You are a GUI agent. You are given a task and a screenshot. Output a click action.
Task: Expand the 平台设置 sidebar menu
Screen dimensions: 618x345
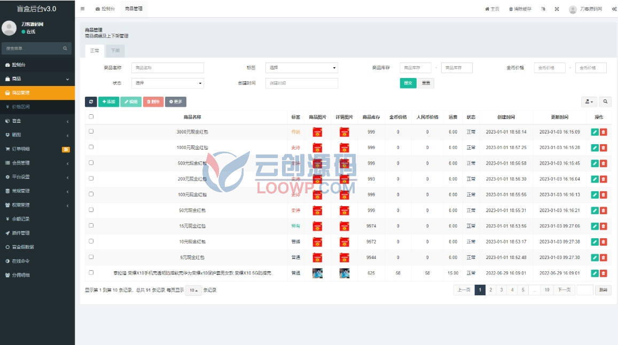[x=37, y=177]
